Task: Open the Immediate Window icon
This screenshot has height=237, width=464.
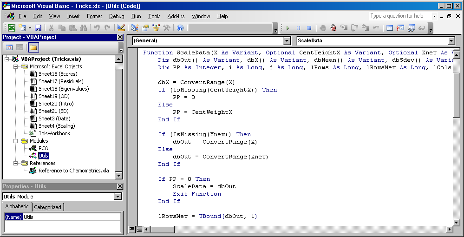Action: [x=400, y=28]
